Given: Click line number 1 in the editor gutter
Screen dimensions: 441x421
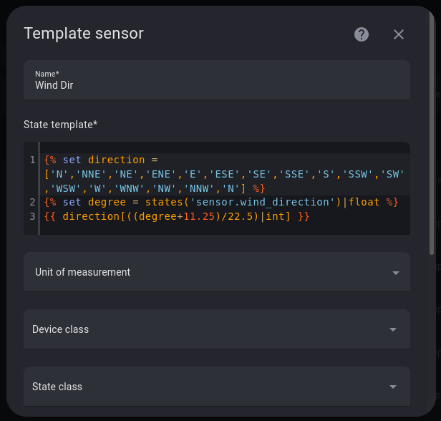Looking at the screenshot, I should coord(33,160).
